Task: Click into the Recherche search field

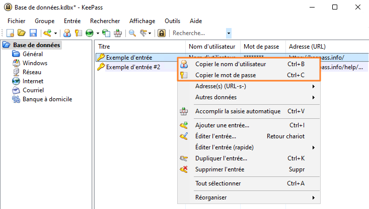Action: pos(198,33)
